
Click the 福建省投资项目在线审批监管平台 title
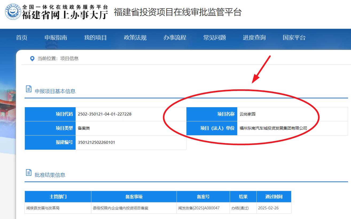click(x=178, y=12)
